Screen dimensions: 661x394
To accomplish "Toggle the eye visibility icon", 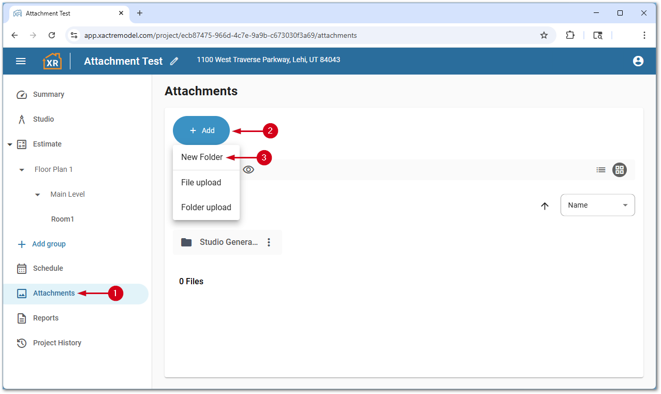I will tap(248, 170).
